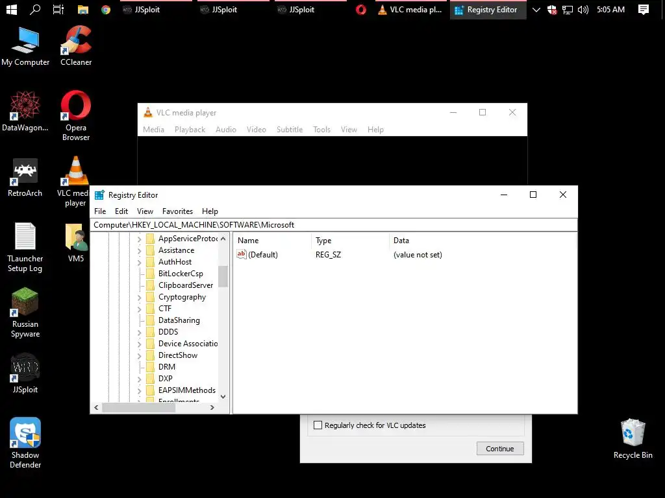Screen dimensions: 665x498
Task: Open the DataWagon desktop shortcut
Action: [25, 112]
